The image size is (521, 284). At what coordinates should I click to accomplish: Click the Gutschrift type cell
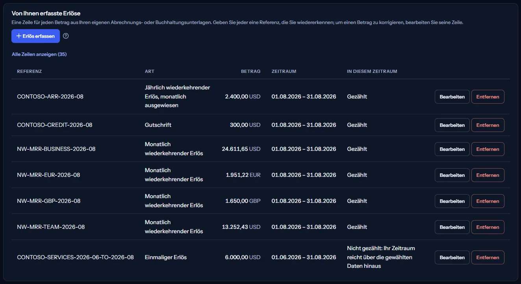(158, 125)
